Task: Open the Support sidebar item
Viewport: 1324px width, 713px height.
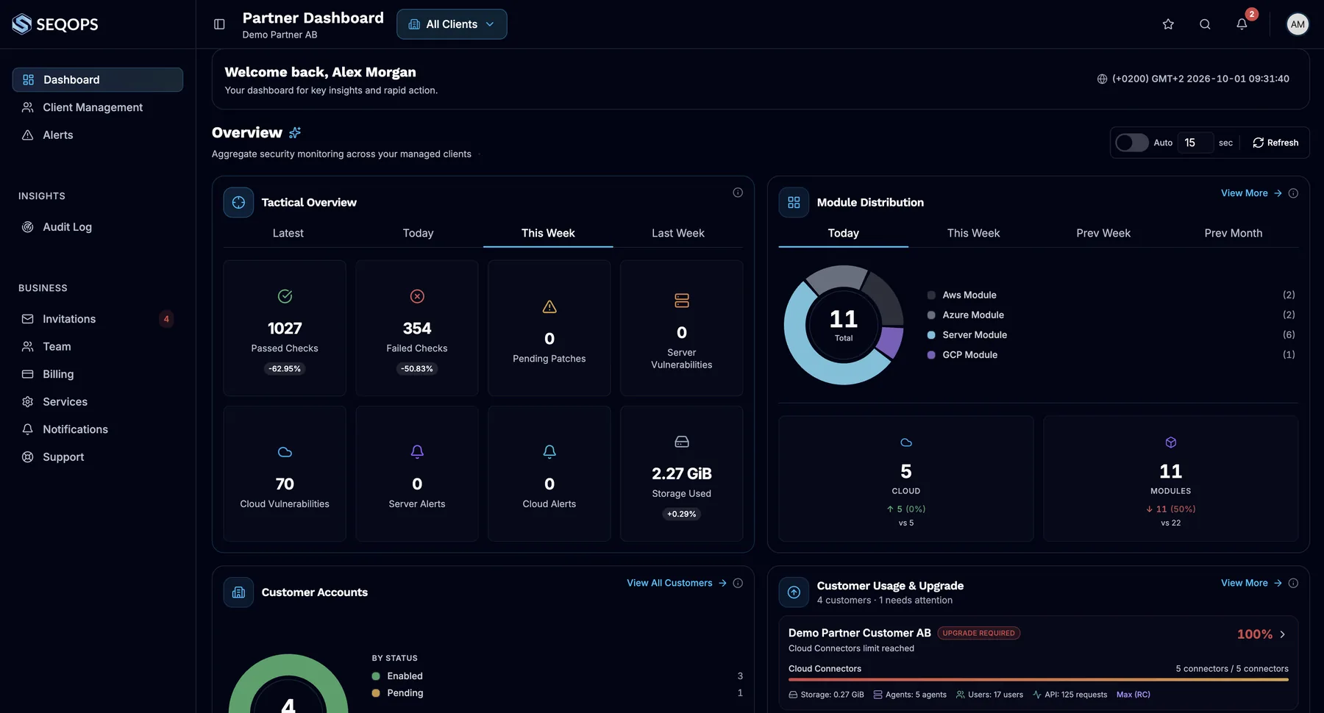Action: coord(98,457)
